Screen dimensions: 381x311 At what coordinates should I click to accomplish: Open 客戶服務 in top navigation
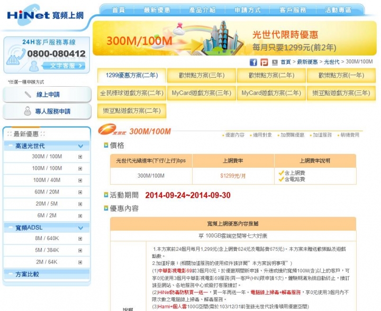[293, 10]
